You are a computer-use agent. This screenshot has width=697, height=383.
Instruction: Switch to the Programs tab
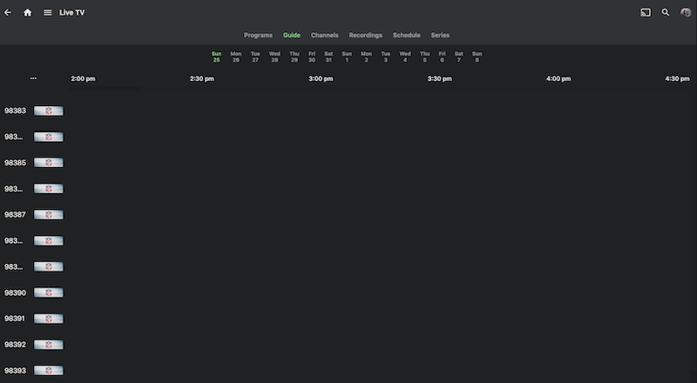pyautogui.click(x=258, y=35)
